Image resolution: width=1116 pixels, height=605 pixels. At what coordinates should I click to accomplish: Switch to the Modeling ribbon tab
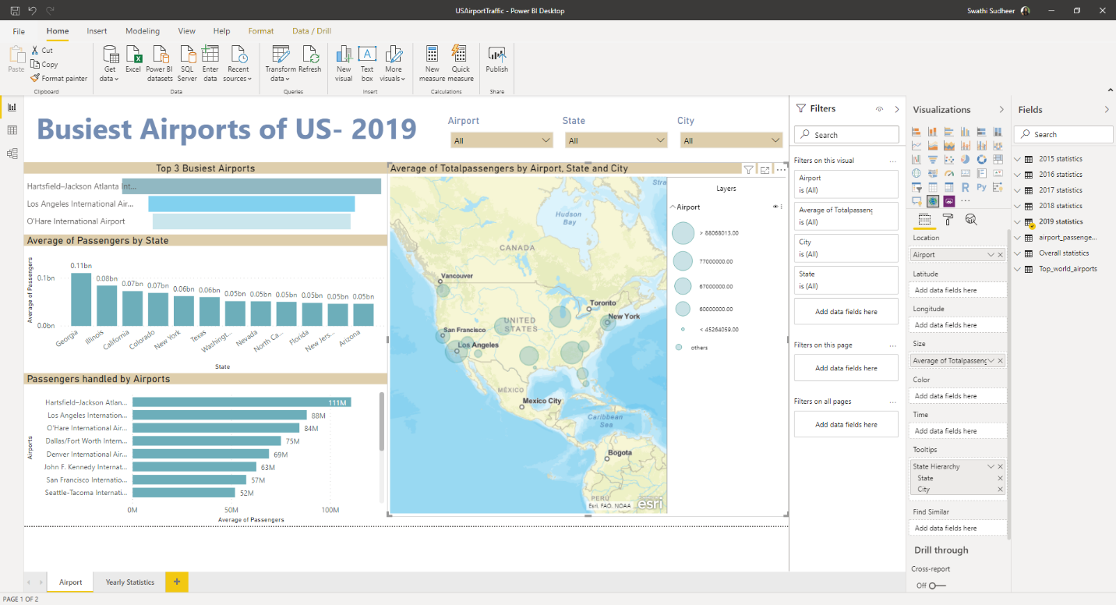click(x=143, y=31)
